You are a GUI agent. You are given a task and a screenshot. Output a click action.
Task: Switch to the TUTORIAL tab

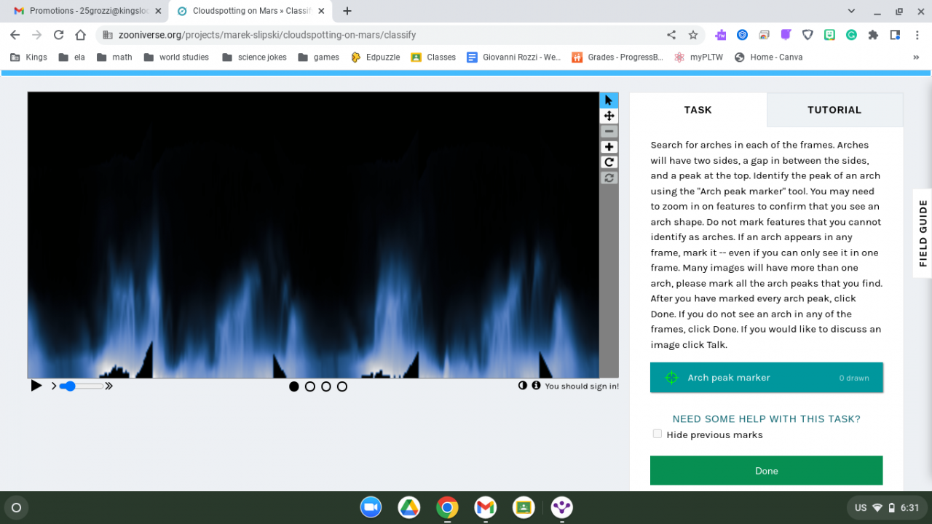click(834, 110)
